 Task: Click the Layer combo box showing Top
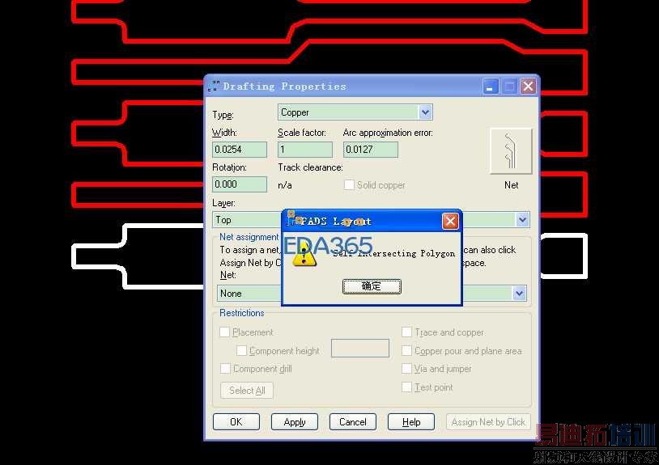[371, 219]
